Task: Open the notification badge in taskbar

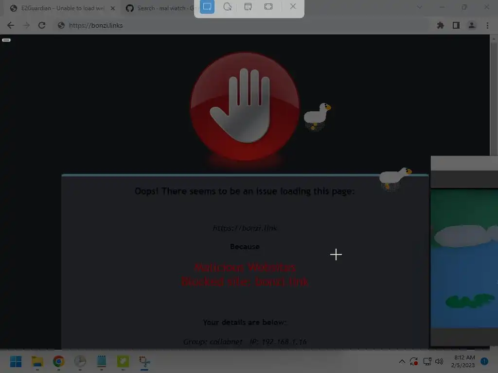Action: click(484, 361)
